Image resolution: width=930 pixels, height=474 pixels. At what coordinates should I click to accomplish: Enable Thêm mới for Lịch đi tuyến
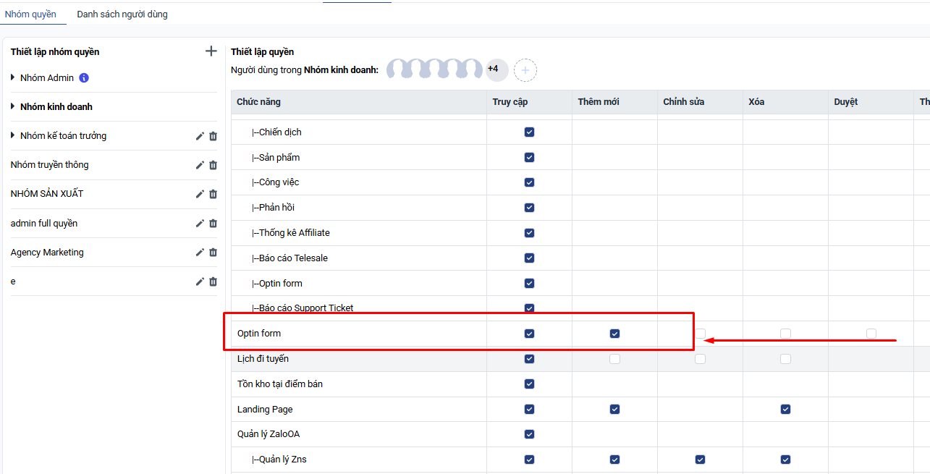click(x=614, y=359)
